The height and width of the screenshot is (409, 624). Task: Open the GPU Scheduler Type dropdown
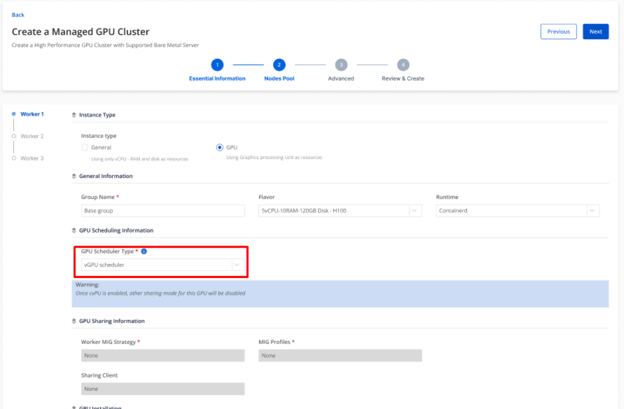tap(163, 265)
